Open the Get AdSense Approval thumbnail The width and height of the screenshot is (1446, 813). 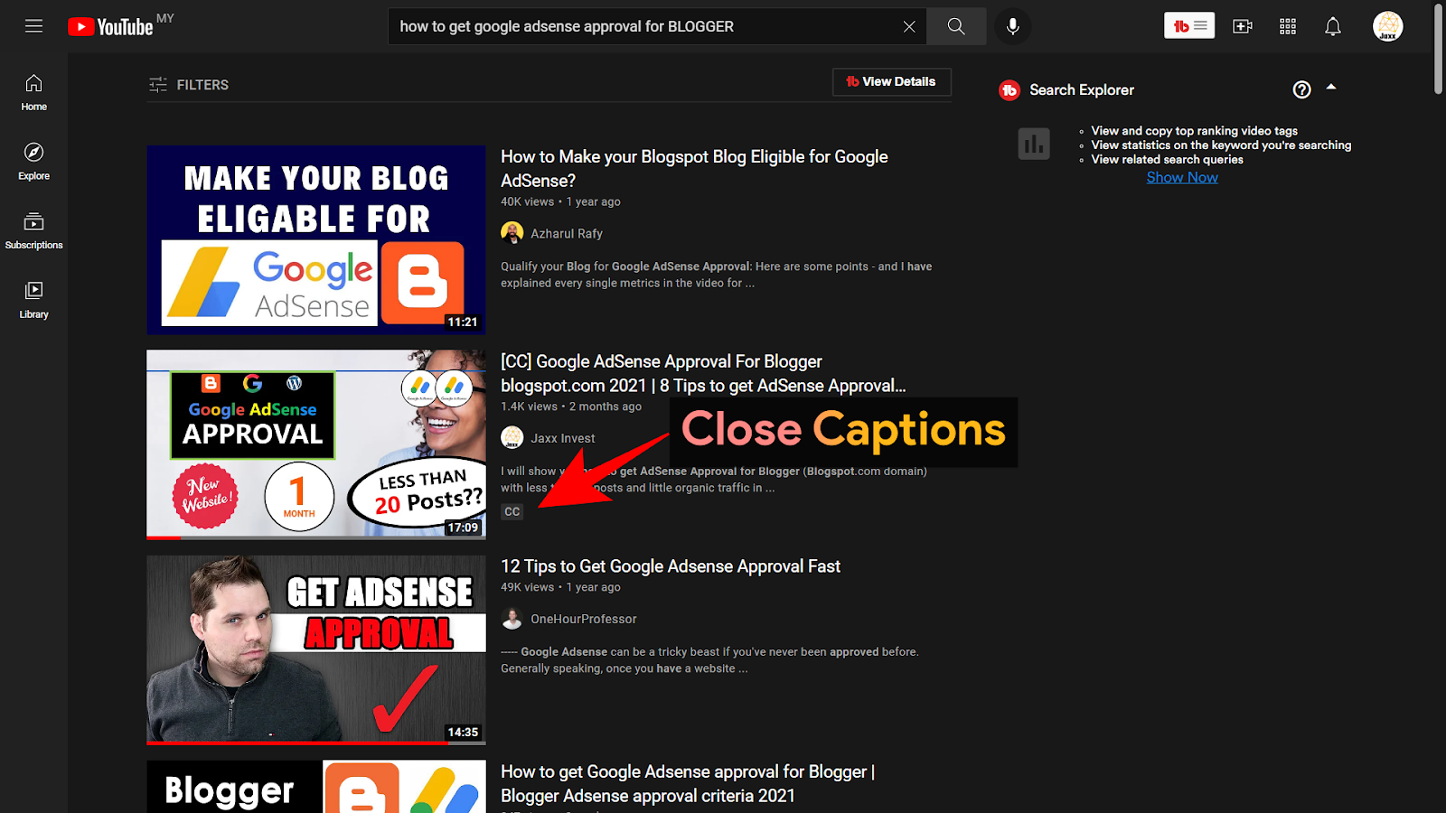tap(316, 649)
